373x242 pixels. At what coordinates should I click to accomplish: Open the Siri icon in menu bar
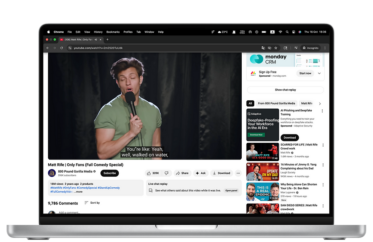pyautogui.click(x=300, y=32)
